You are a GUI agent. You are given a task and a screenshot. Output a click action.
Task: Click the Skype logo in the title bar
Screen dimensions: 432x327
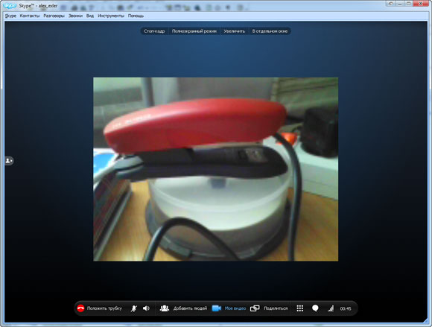tap(10, 6)
